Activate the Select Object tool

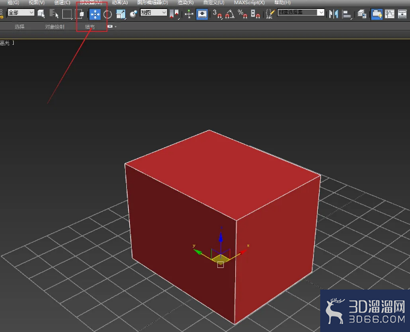(41, 14)
